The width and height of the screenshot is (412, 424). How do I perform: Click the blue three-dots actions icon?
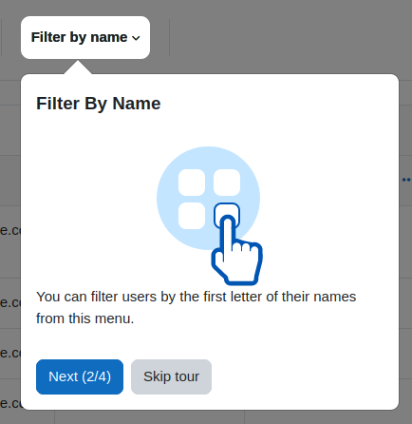pos(407,180)
